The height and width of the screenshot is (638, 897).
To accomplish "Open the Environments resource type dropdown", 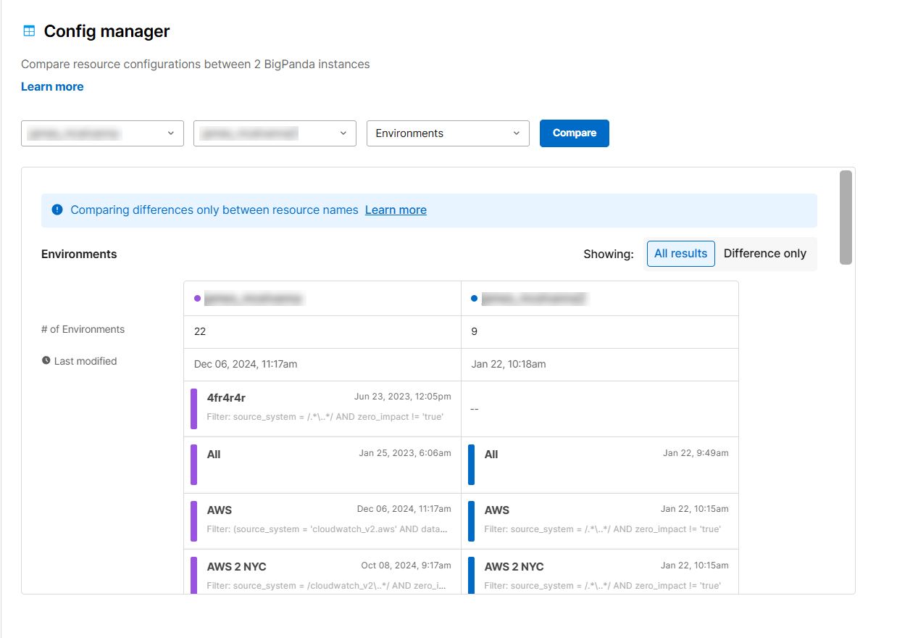I will 447,133.
